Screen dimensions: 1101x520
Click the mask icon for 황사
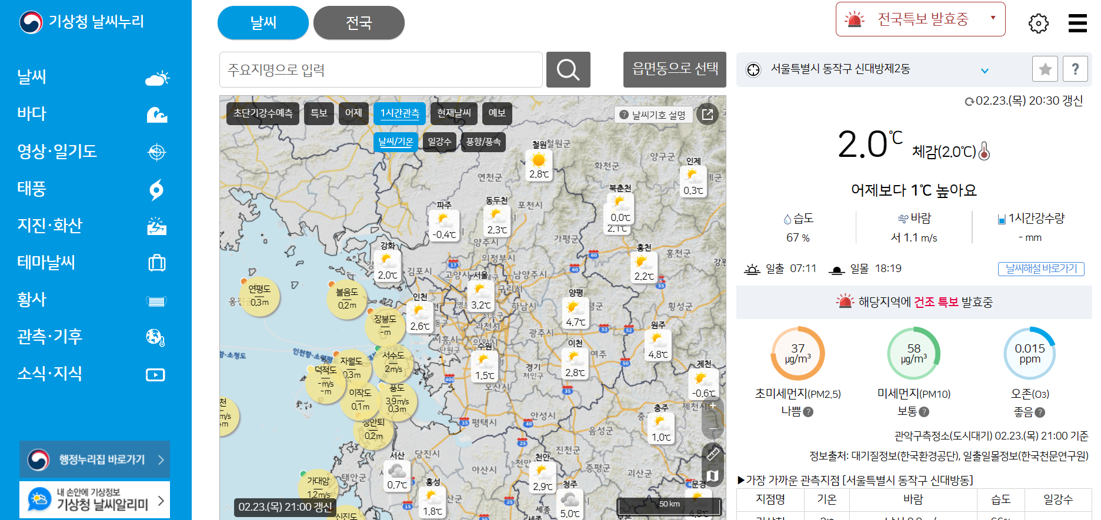pos(156,301)
